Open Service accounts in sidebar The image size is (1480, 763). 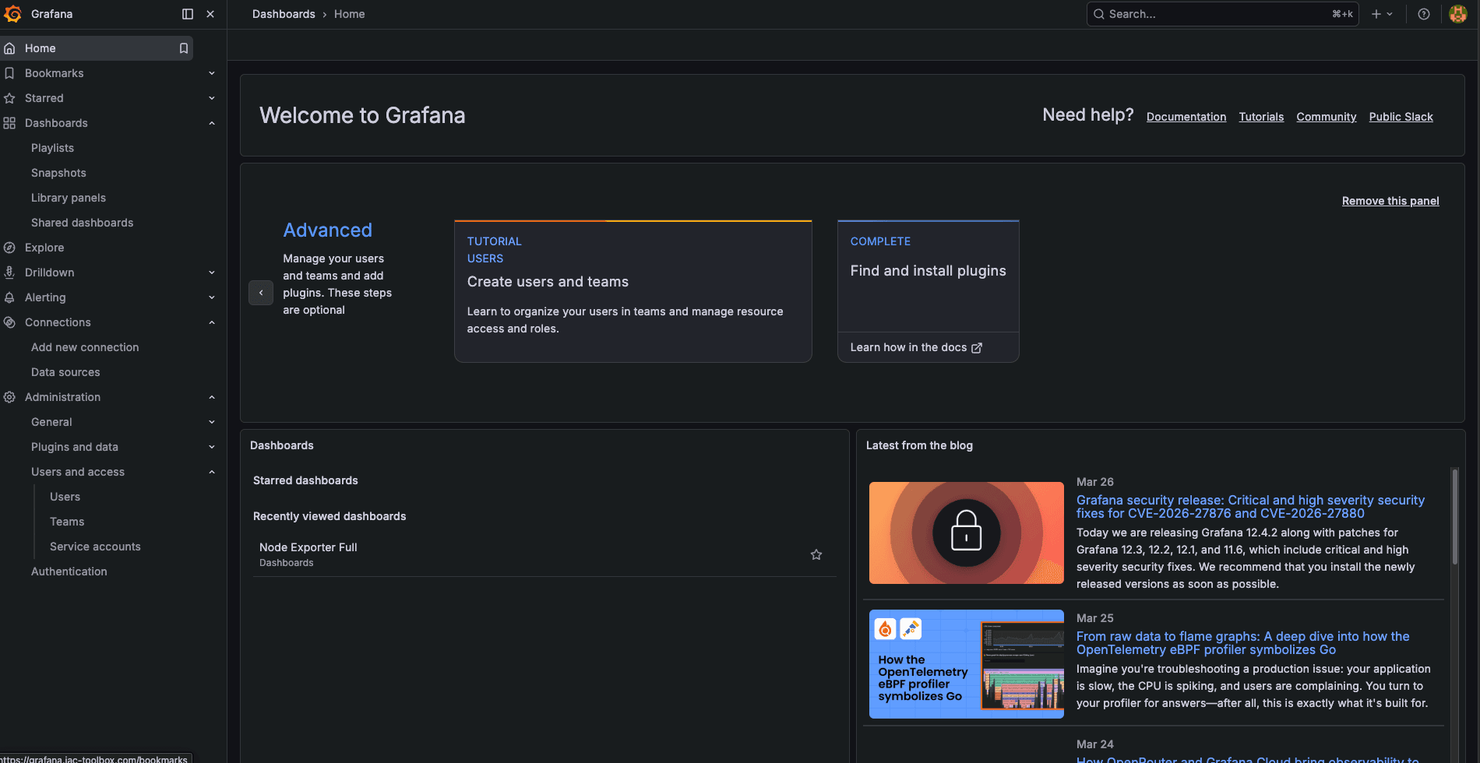click(x=95, y=547)
